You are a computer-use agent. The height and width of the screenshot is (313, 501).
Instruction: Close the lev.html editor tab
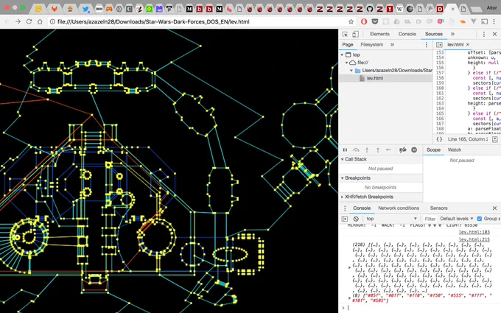coord(468,44)
